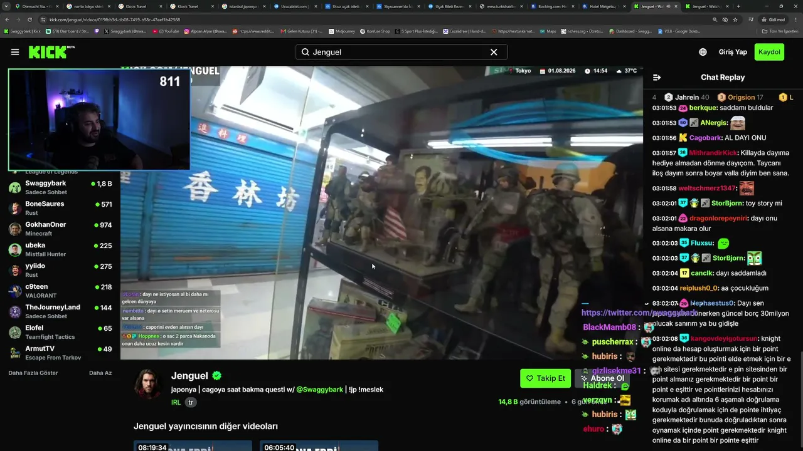The image size is (803, 451).
Task: Click TheJourneyLand avatar in sidebar
Action: pyautogui.click(x=15, y=311)
